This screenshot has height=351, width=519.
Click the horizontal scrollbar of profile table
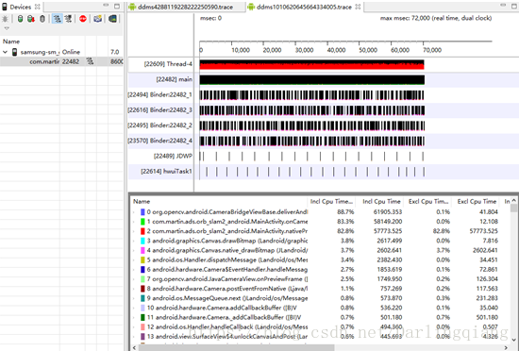coord(235,347)
